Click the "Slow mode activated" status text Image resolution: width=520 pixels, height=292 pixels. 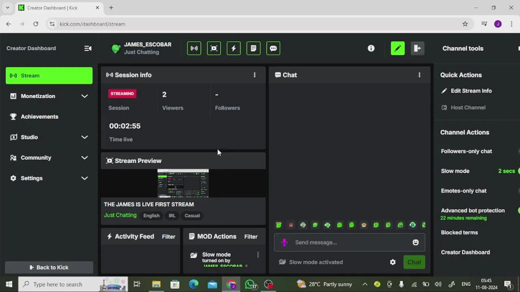click(316, 262)
